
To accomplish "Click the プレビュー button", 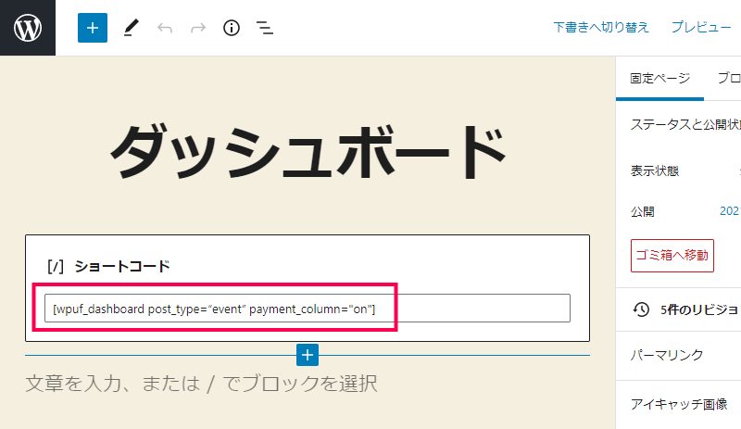I will [701, 28].
